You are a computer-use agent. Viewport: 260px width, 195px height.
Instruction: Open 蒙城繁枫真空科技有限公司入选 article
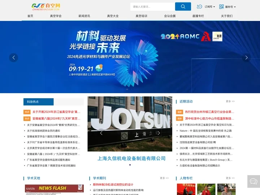[x=206, y=136]
